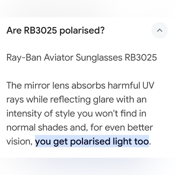Click the word 'mirror' in the paragraph
The image size is (175, 175).
[37, 85]
